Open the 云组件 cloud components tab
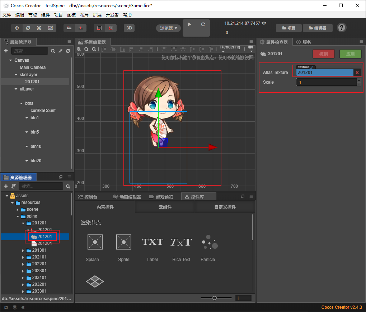 tap(165, 207)
